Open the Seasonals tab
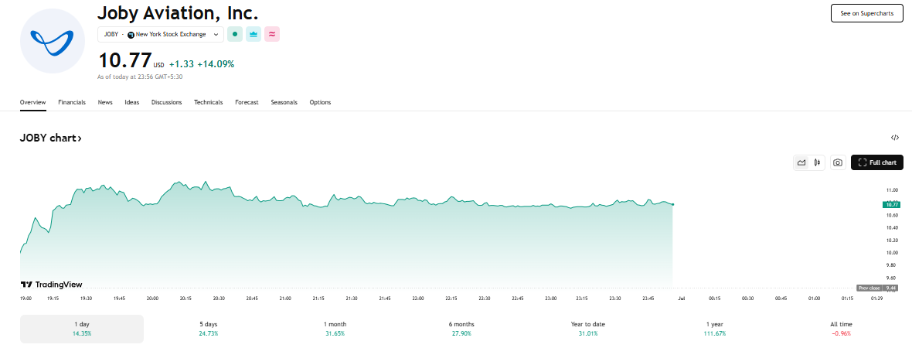The height and width of the screenshot is (348, 912). pos(284,102)
